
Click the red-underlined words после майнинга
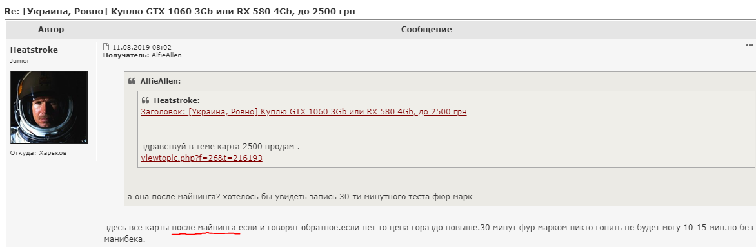coord(204,227)
